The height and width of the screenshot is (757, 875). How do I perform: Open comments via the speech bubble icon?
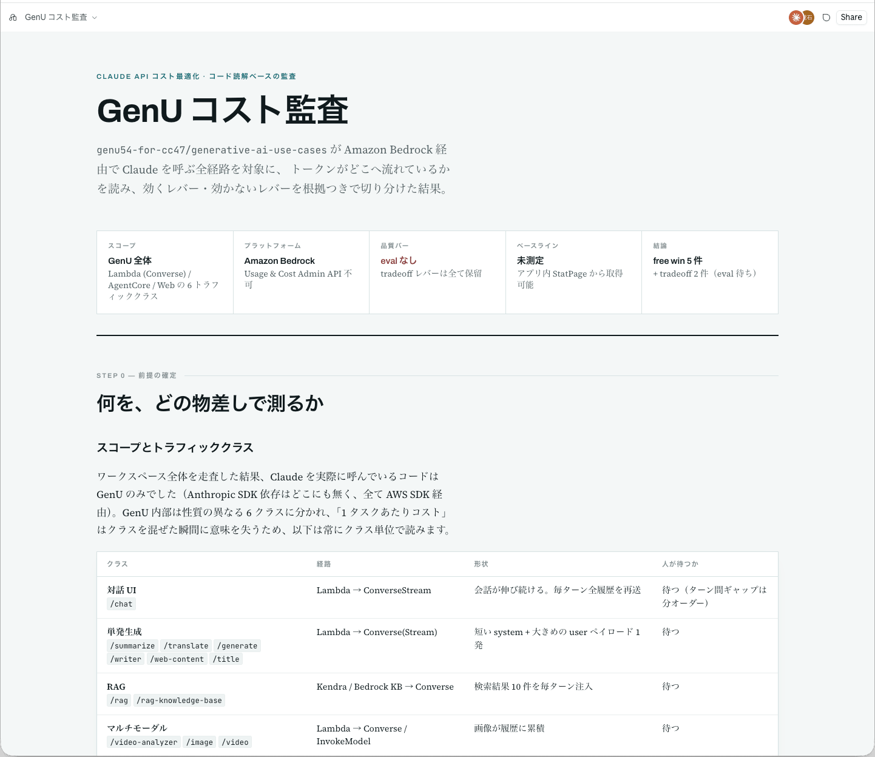(x=826, y=18)
